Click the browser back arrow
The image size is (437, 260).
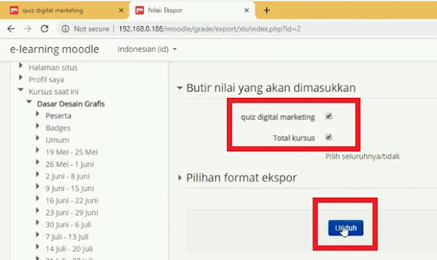[11, 29]
